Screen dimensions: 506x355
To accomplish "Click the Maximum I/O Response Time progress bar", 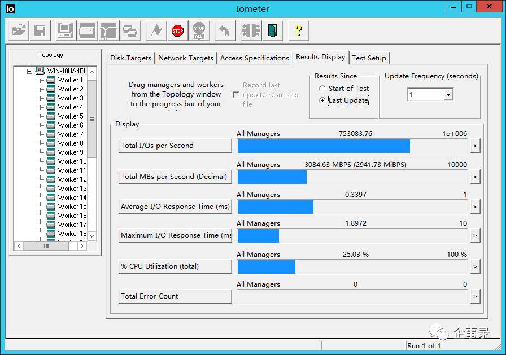I will pos(352,236).
